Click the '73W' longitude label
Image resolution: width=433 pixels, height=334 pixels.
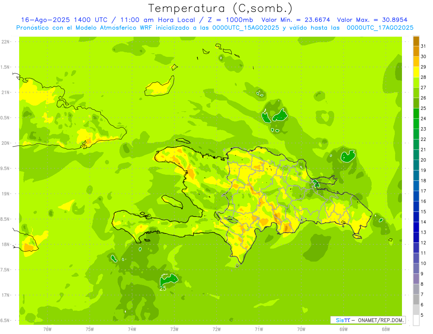pyautogui.click(x=174, y=329)
